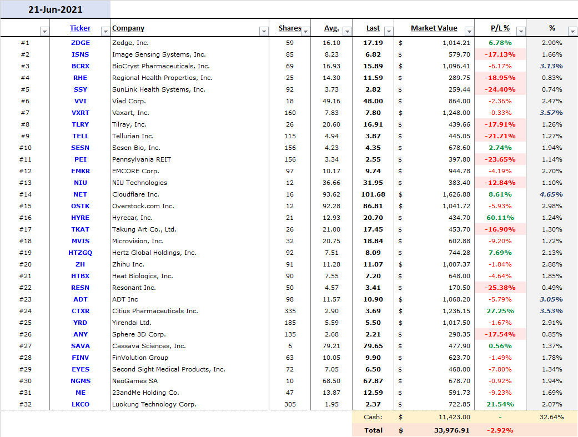Open the % column filter dropdown
Viewport: 578px width, 437px height.
(572, 31)
